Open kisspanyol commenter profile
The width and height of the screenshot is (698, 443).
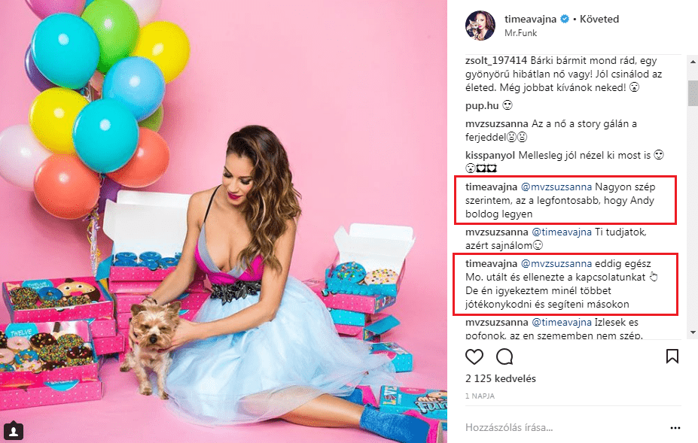[490, 155]
